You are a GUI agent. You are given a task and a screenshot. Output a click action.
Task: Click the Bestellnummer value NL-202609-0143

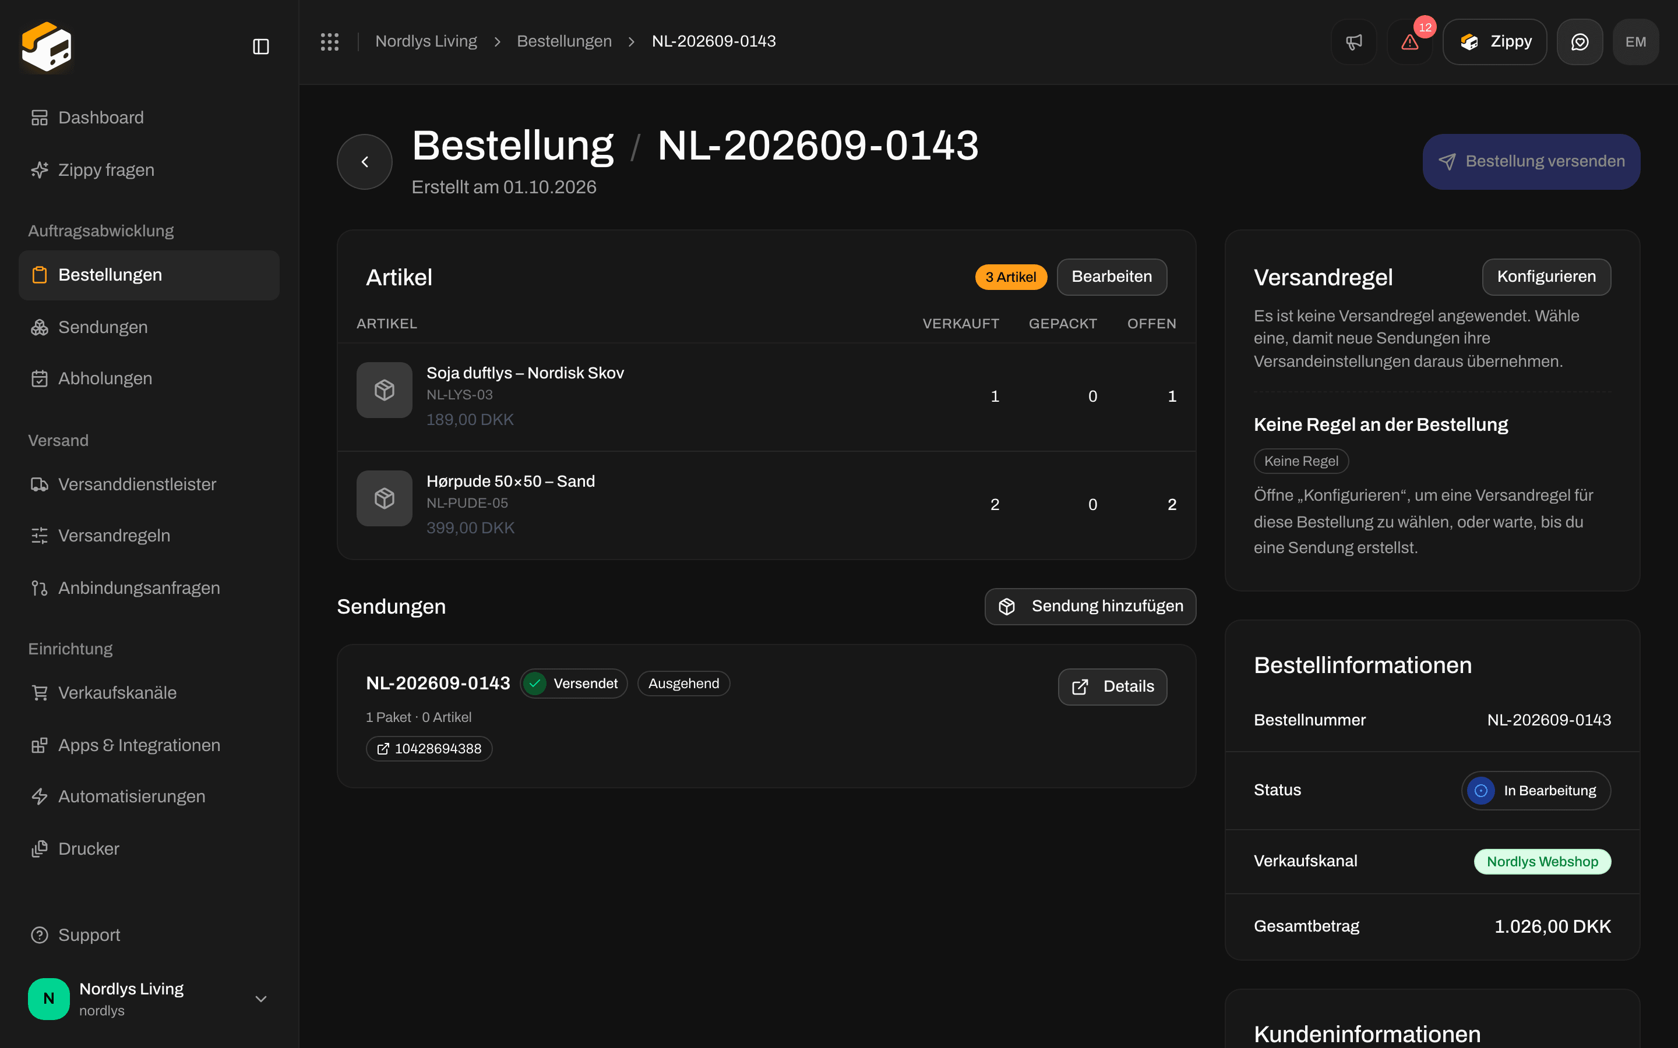pyautogui.click(x=1548, y=720)
